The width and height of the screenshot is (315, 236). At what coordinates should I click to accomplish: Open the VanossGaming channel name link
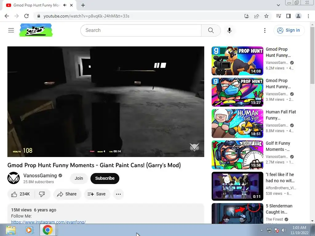(40, 175)
